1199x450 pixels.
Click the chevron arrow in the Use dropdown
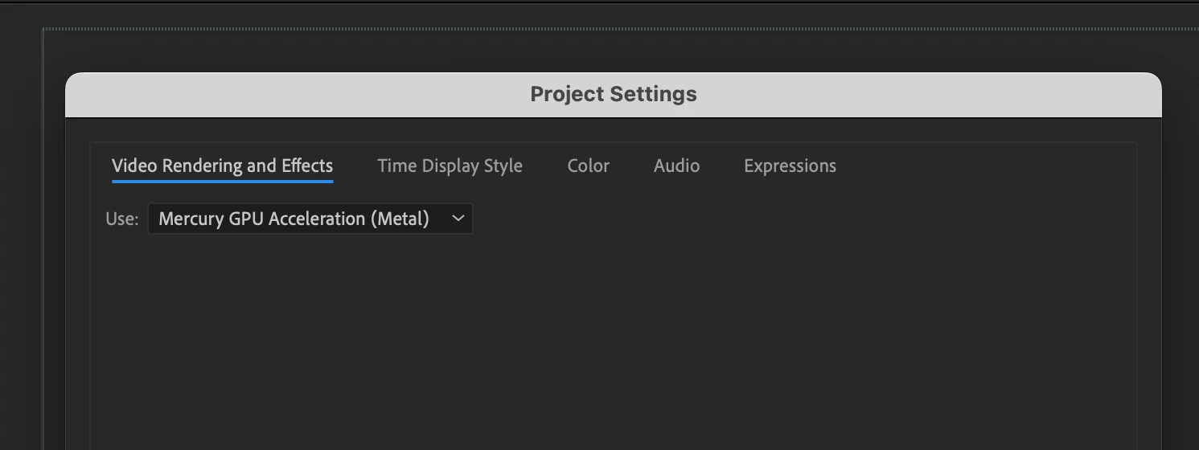[458, 219]
